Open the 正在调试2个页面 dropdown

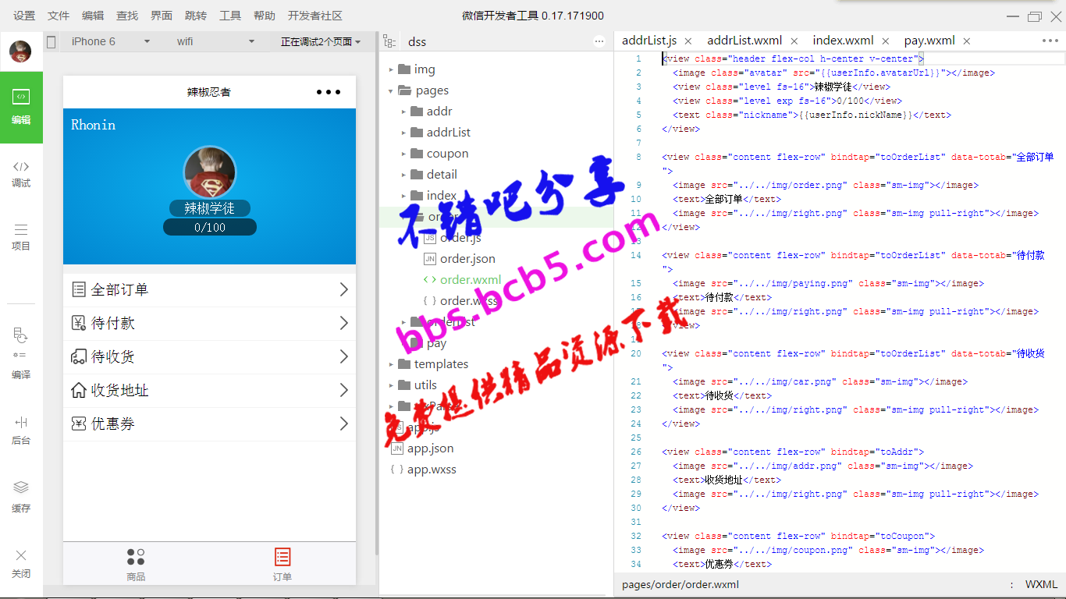pyautogui.click(x=322, y=42)
